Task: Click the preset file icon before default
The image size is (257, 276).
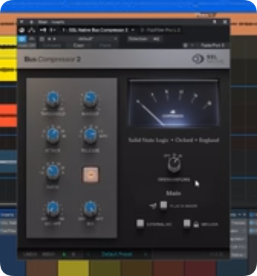Action: click(x=42, y=39)
